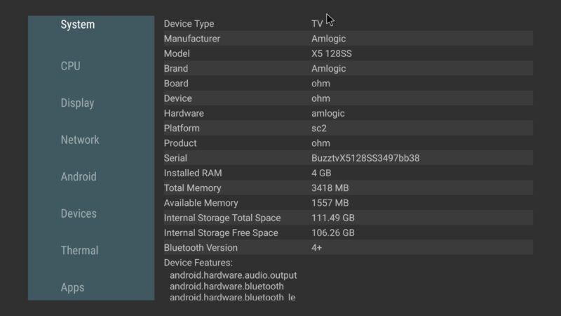The height and width of the screenshot is (316, 561).
Task: Open the CPU section
Action: [71, 66]
